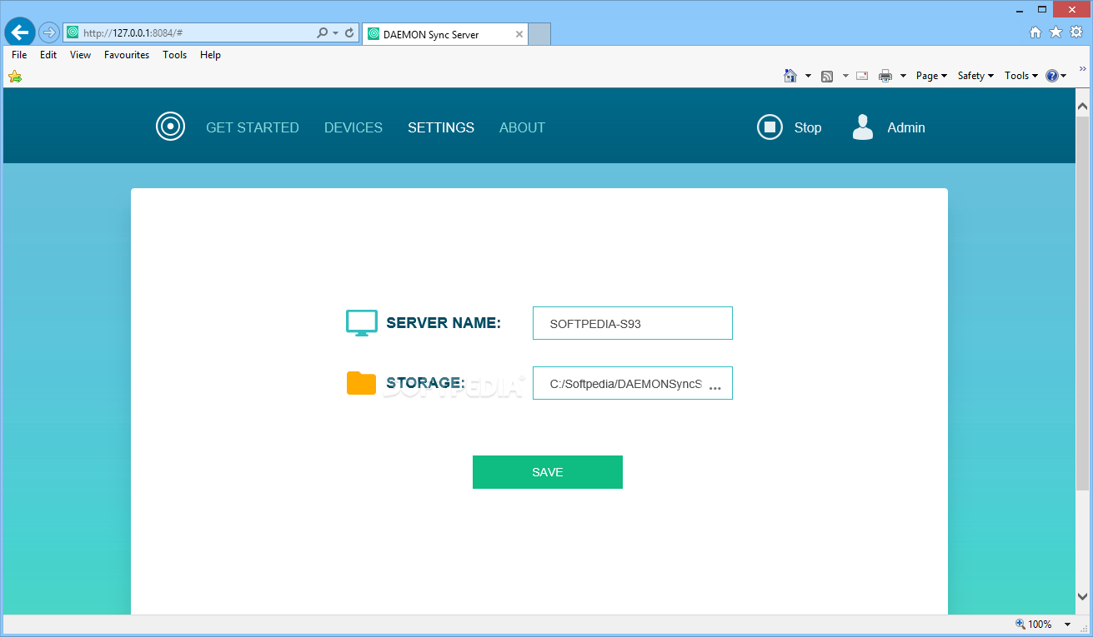Click the Server Name input field

(633, 323)
